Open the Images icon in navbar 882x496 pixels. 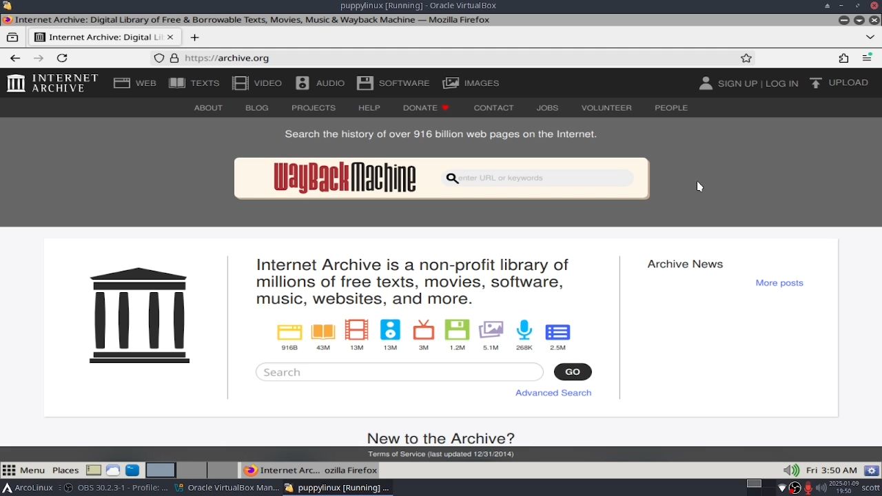point(451,83)
